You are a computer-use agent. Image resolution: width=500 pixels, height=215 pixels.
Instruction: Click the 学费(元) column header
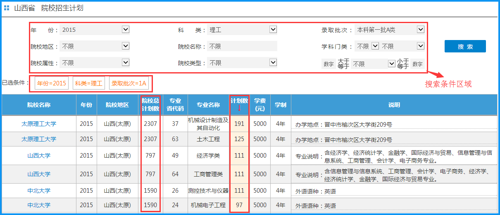tap(260, 105)
